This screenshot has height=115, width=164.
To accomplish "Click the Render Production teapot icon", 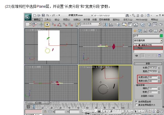I will 161,25.
